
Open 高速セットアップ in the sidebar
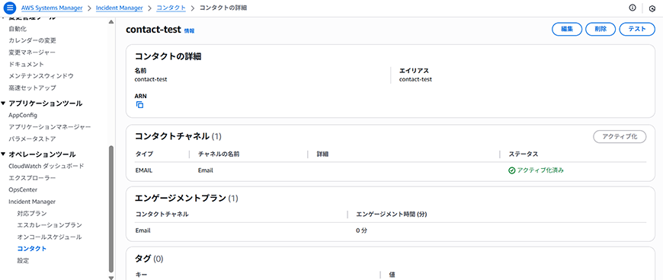coord(32,87)
